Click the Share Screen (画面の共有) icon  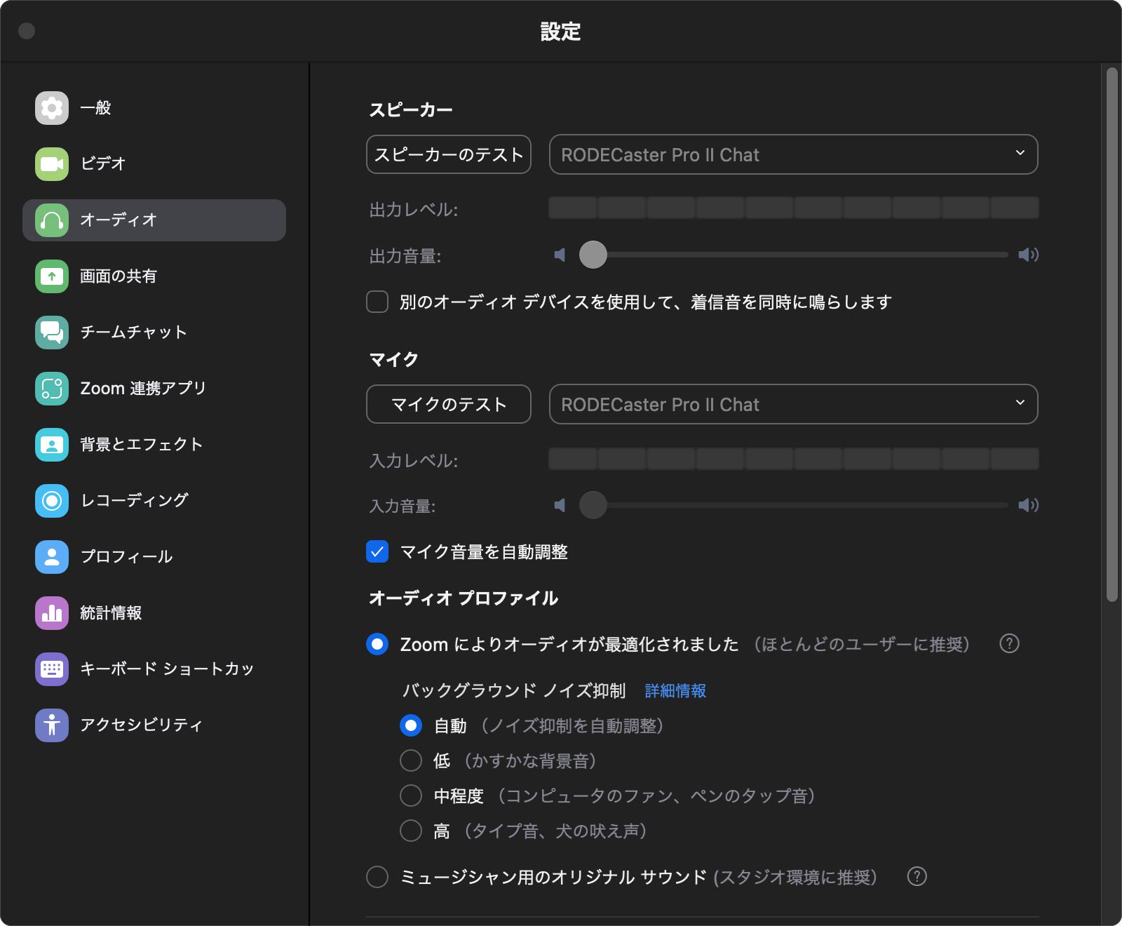[52, 276]
